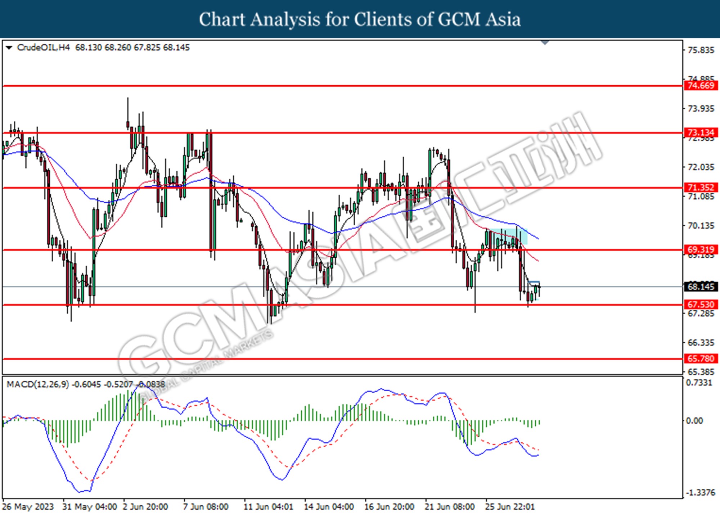Click the CrudeOIL,H4 symbol label
This screenshot has width=720, height=514.
point(43,48)
